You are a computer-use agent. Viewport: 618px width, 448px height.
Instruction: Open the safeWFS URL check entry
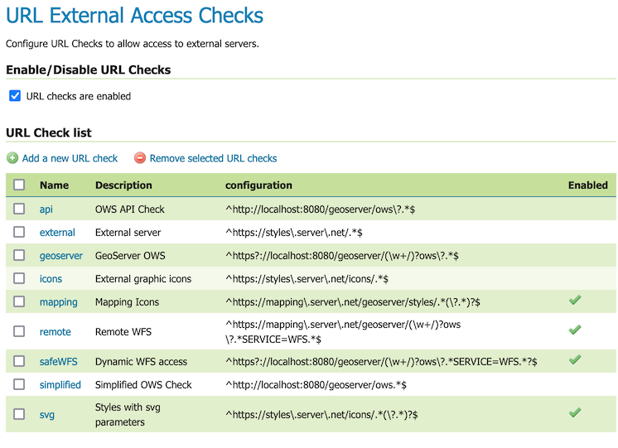[60, 362]
